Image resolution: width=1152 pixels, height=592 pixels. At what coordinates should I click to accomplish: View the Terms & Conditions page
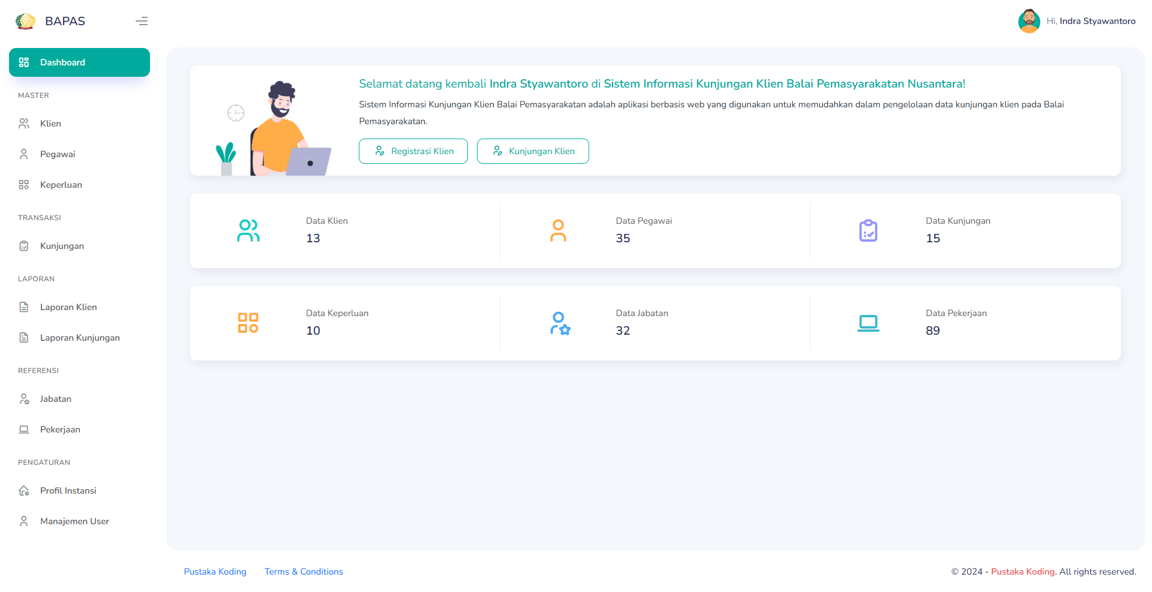tap(304, 571)
